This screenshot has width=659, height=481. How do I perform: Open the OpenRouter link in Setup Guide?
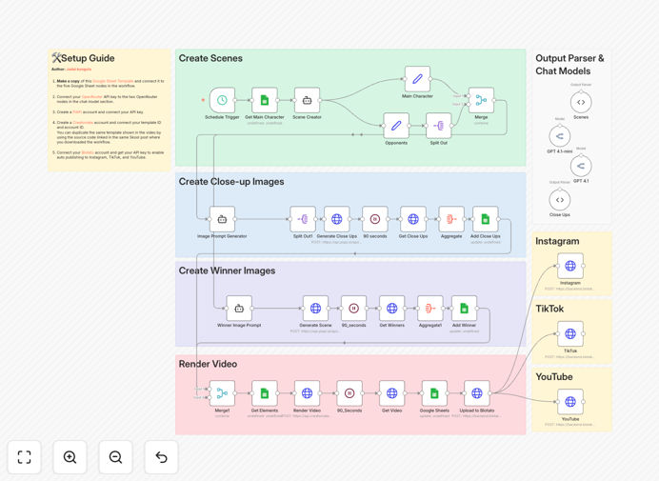pos(92,97)
